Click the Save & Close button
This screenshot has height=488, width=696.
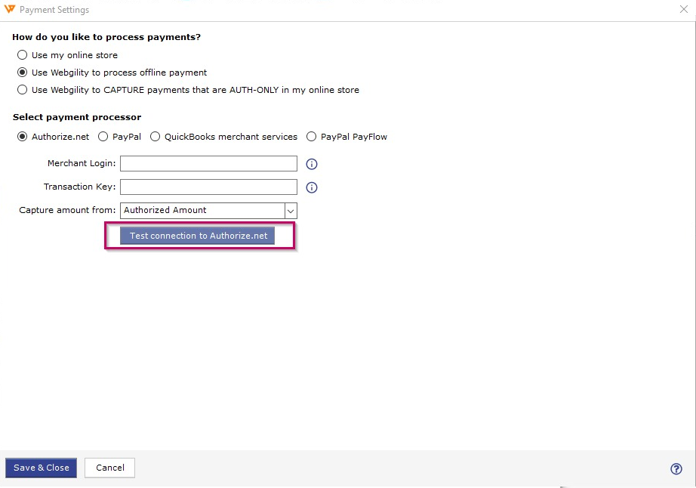tap(42, 468)
